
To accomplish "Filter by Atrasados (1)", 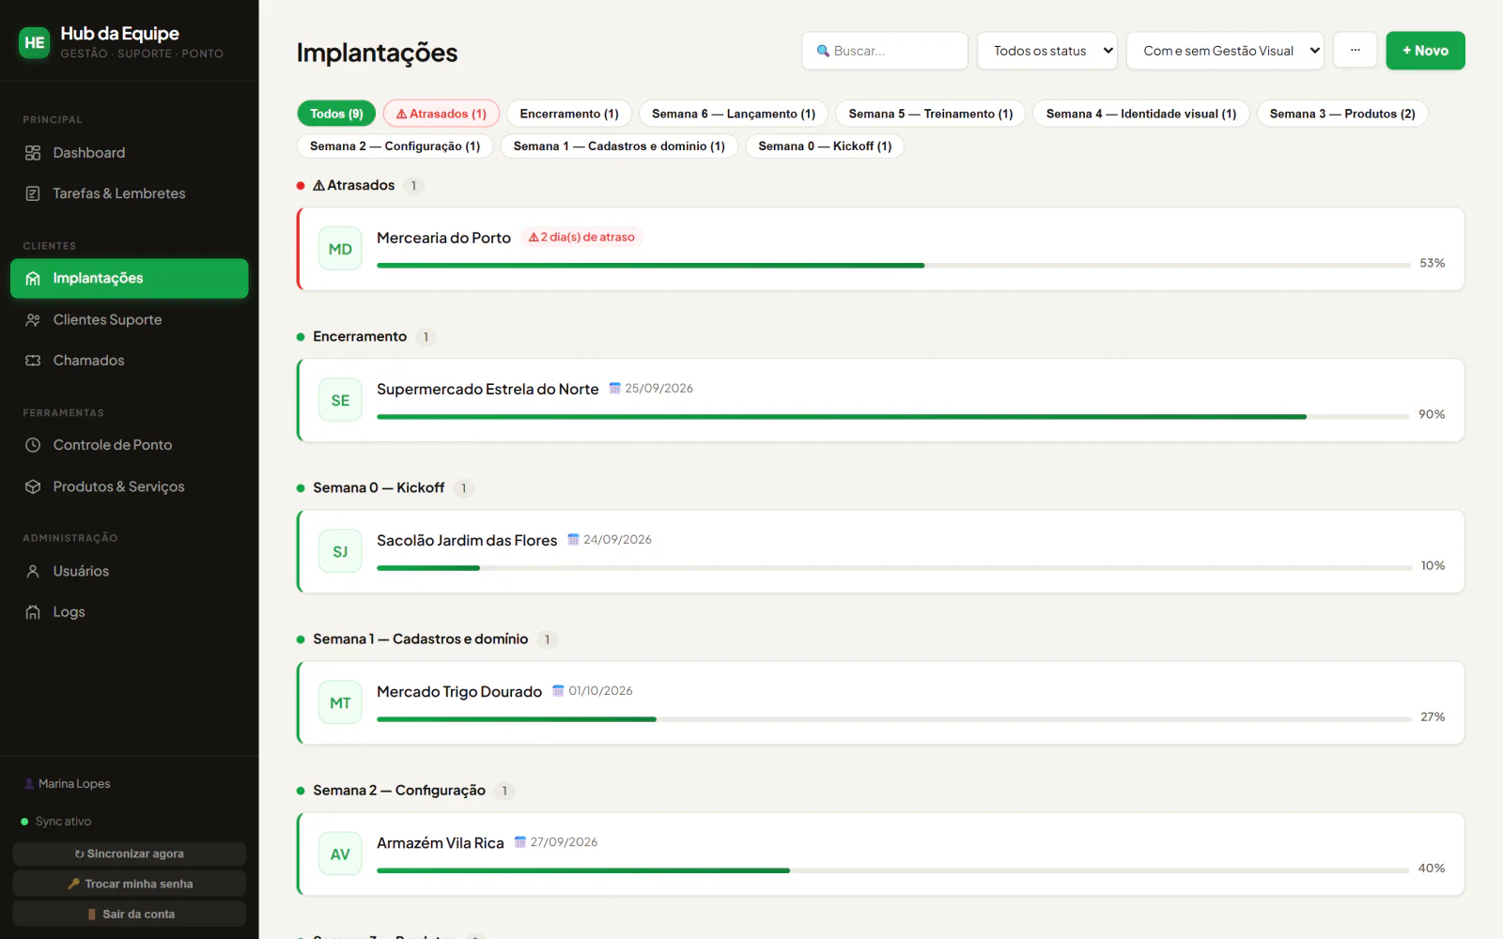I will click(x=442, y=114).
